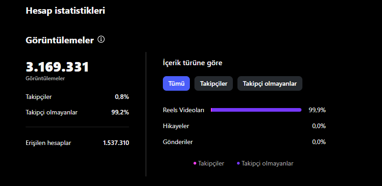Click the 1.537.310 reached accounts value
Viewport: 382px width, 186px height.
[x=116, y=143]
